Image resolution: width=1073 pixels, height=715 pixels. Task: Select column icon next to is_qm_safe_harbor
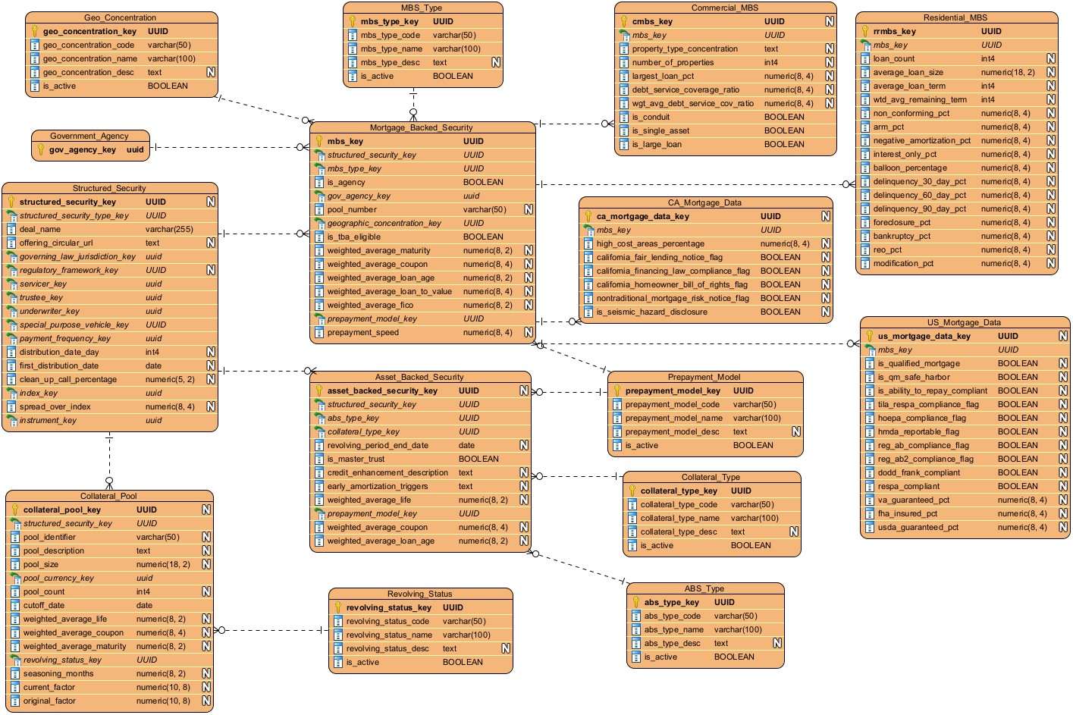coord(870,378)
